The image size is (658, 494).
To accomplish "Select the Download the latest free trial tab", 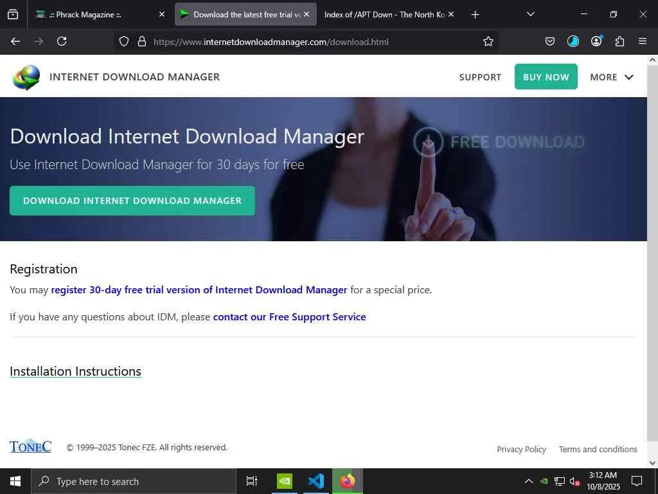I will tap(245, 14).
